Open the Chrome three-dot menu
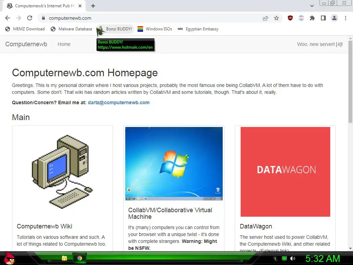 [x=345, y=18]
